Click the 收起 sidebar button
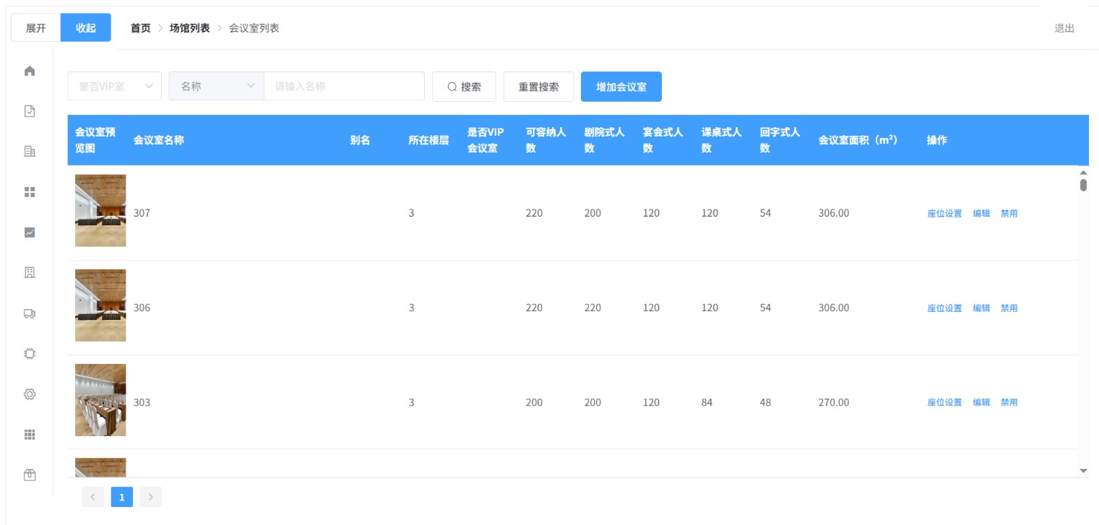The width and height of the screenshot is (1099, 525). click(86, 28)
